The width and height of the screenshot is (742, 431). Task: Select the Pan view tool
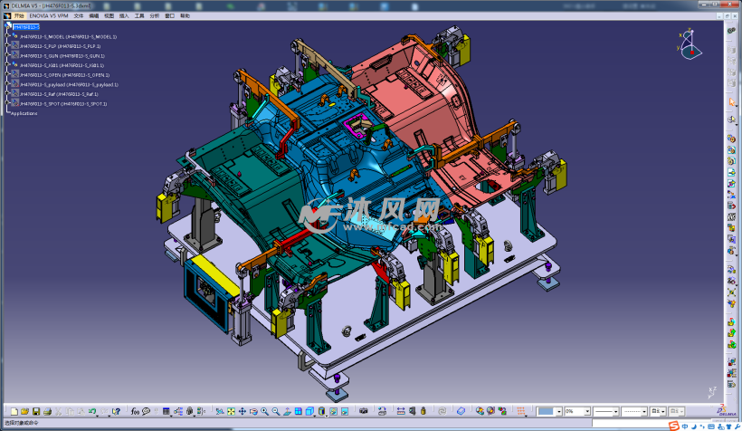(242, 412)
